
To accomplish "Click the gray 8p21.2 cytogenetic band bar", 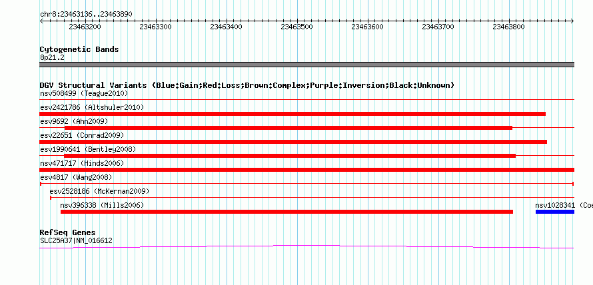I will [306, 65].
